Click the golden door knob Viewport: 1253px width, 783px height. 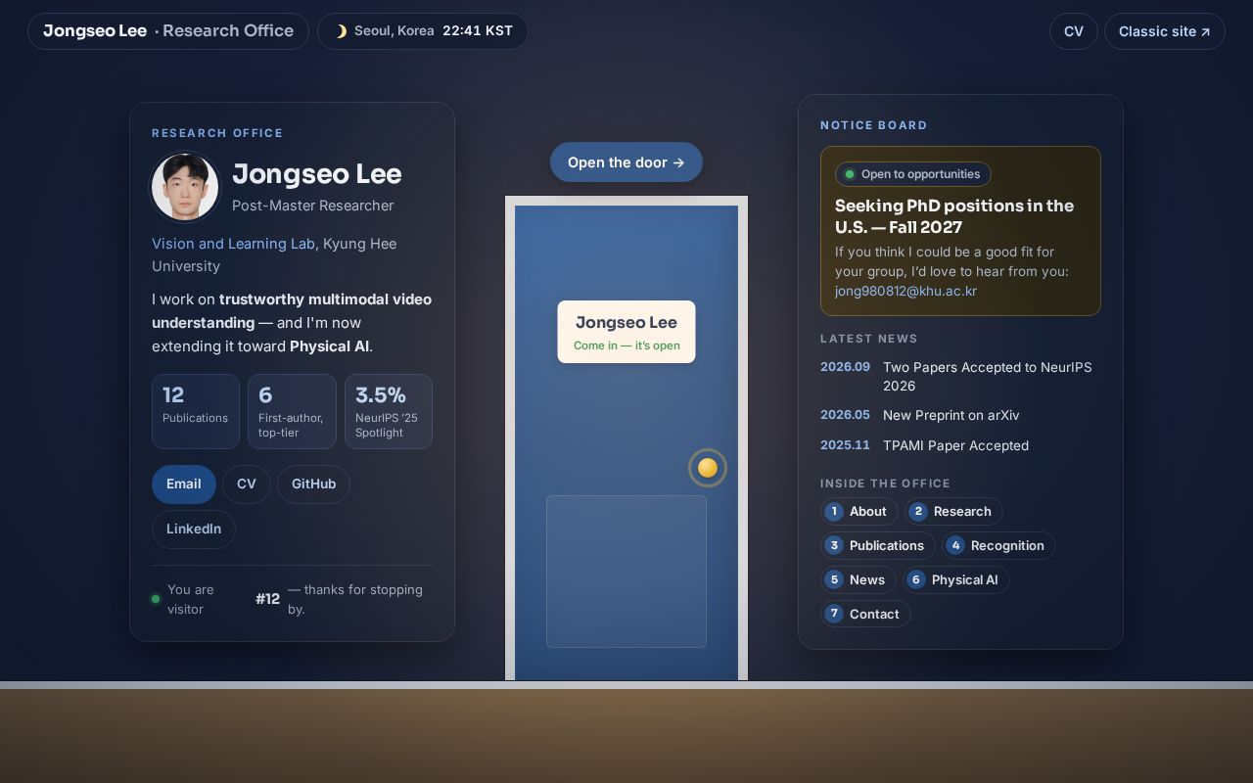[708, 468]
